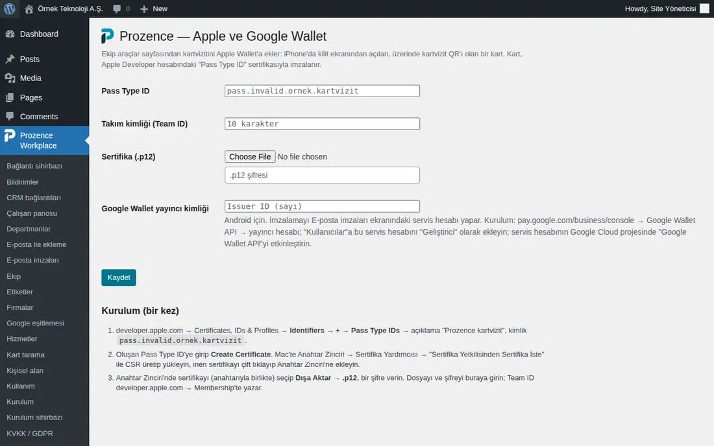Click the user avatar next to Howdy
This screenshot has height=446, width=714.
tap(704, 8)
